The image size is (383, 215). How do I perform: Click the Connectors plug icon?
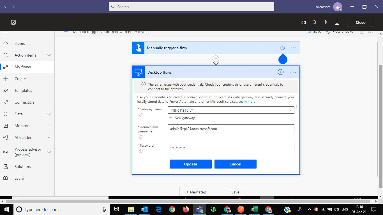pyautogui.click(x=5, y=102)
